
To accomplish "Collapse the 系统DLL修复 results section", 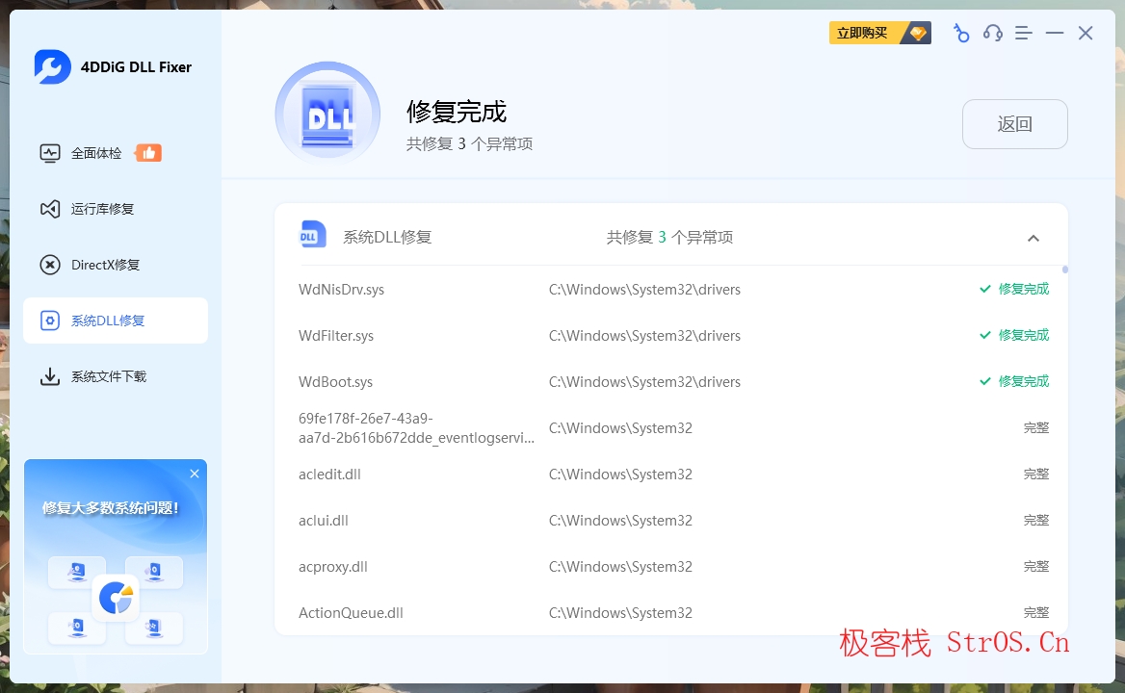I will [x=1033, y=238].
